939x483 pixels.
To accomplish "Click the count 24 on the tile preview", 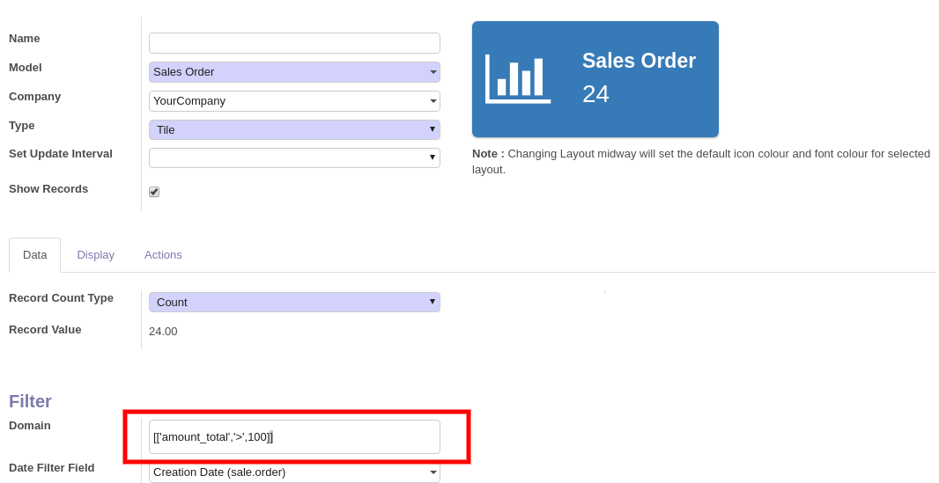I will coord(595,94).
